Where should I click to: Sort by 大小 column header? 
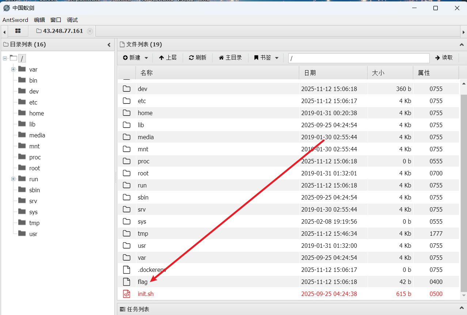click(x=390, y=73)
